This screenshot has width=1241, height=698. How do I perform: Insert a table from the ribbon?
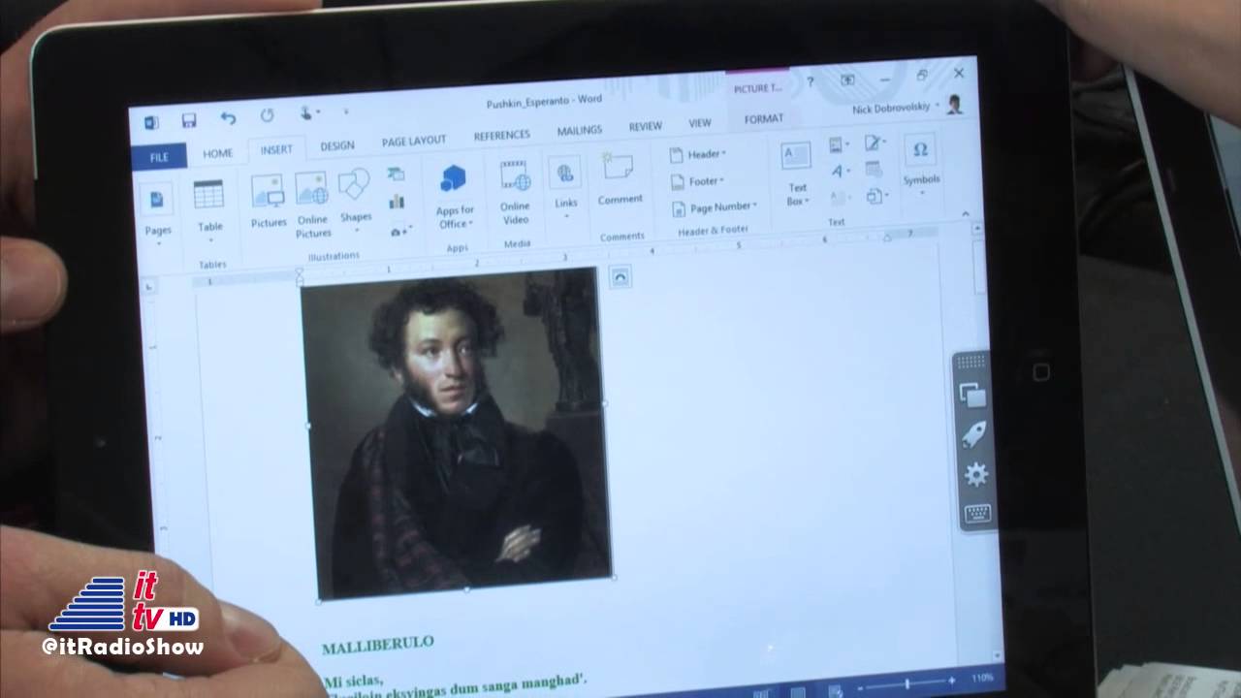[x=209, y=206]
